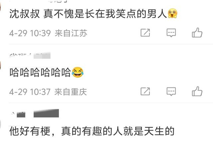Tap the location label 来自江苏
The image size is (213, 142).
tap(71, 33)
